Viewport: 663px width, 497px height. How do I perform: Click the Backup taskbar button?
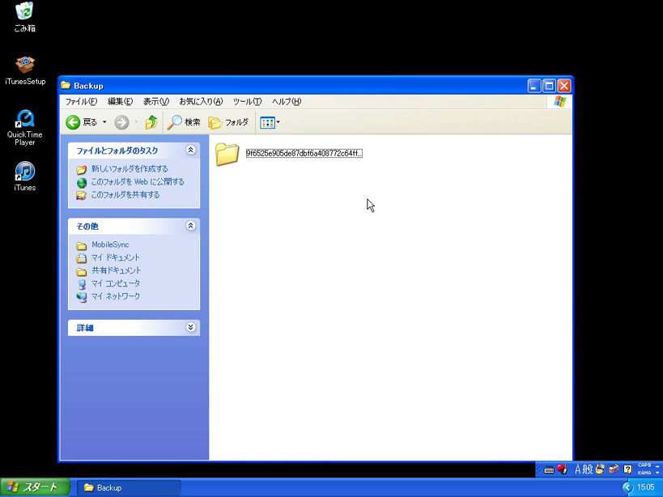pyautogui.click(x=129, y=488)
